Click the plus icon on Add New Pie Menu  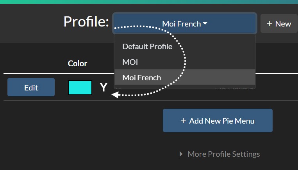tap(183, 121)
